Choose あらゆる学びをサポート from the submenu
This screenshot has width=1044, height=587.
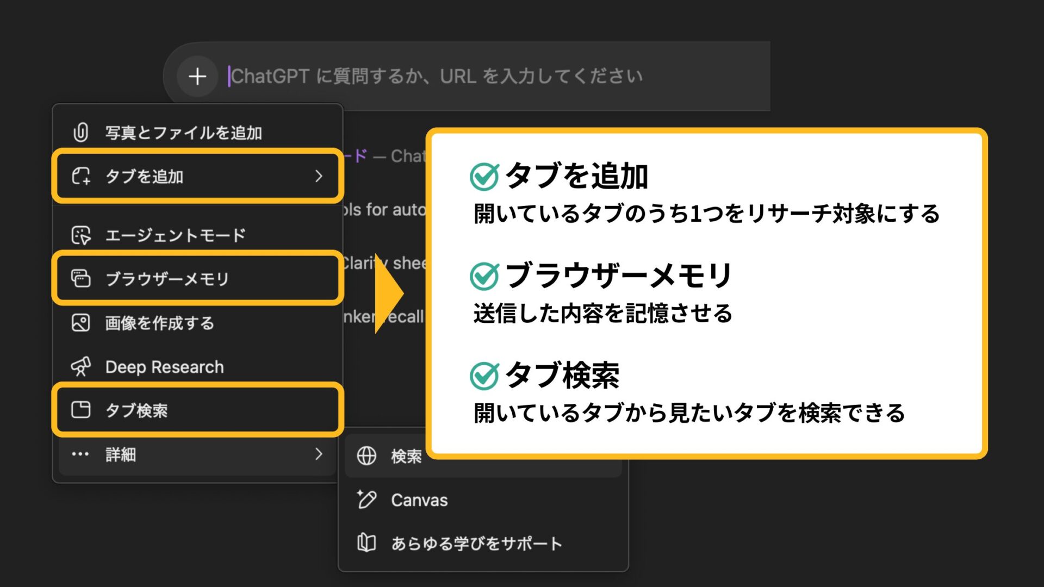point(476,542)
